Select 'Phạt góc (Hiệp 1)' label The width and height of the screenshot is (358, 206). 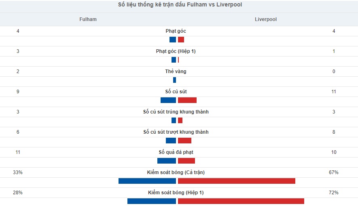click(x=176, y=51)
